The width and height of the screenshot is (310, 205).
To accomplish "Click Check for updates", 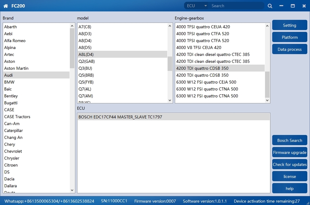I will (289, 165).
